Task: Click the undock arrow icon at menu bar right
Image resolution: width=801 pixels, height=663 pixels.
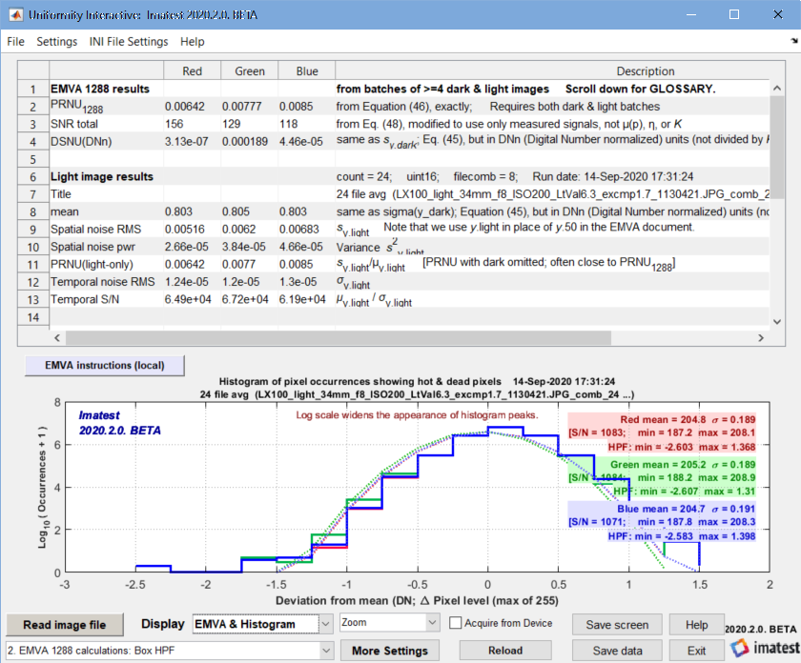Action: click(x=793, y=41)
